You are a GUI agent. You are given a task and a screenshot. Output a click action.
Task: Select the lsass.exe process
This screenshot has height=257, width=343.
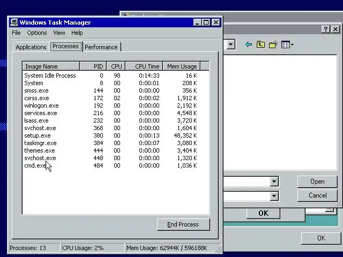click(116, 120)
